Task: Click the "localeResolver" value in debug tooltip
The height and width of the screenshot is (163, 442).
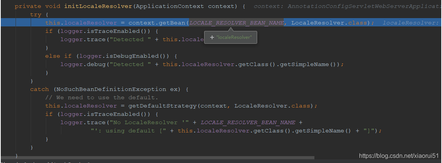Action: coord(234,37)
